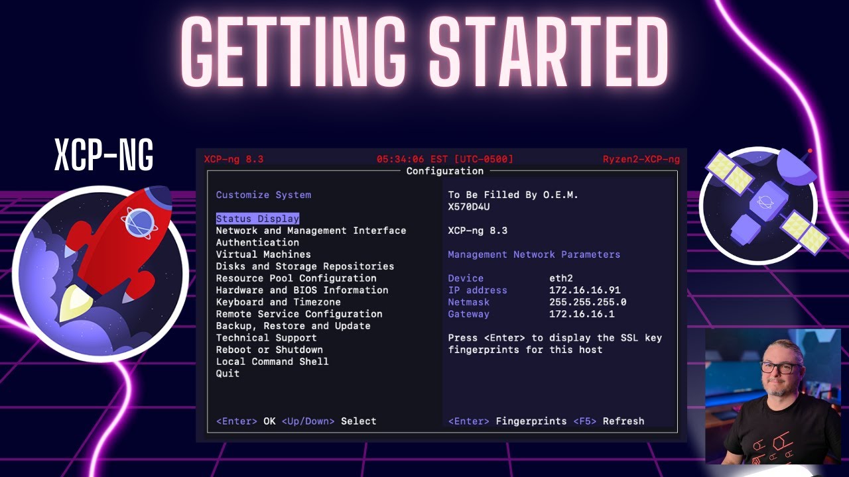Select the Quit menu entry
Screen dimensions: 849x477
(x=228, y=374)
